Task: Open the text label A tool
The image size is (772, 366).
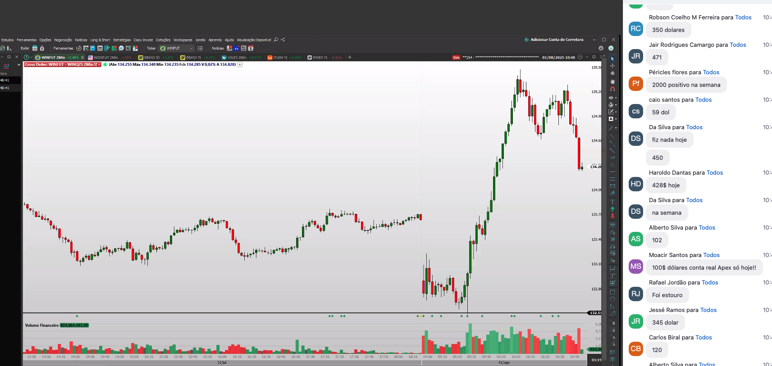Action: point(611,119)
